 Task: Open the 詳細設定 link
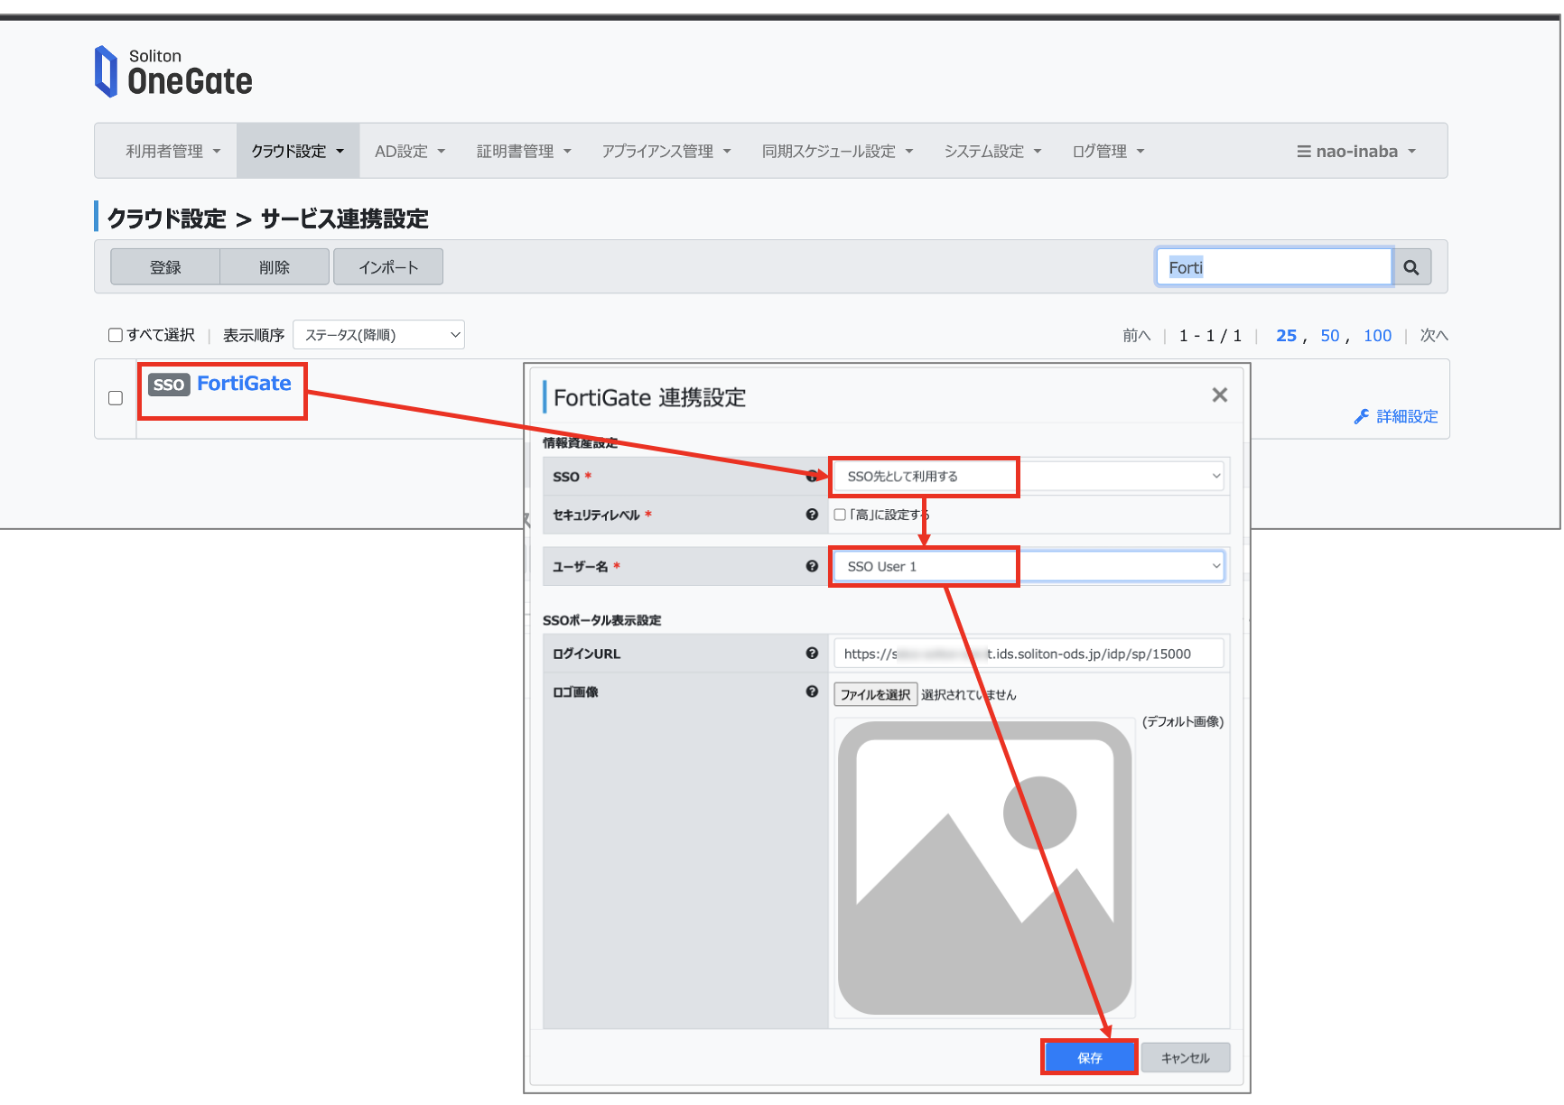coord(1407,416)
